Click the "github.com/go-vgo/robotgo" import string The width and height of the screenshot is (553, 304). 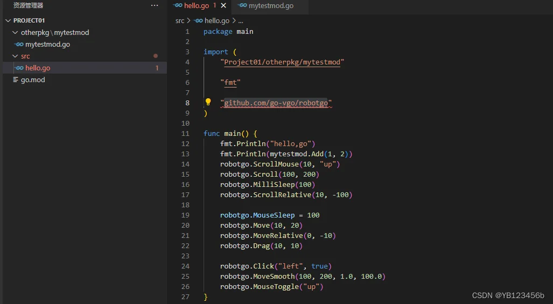coord(276,103)
